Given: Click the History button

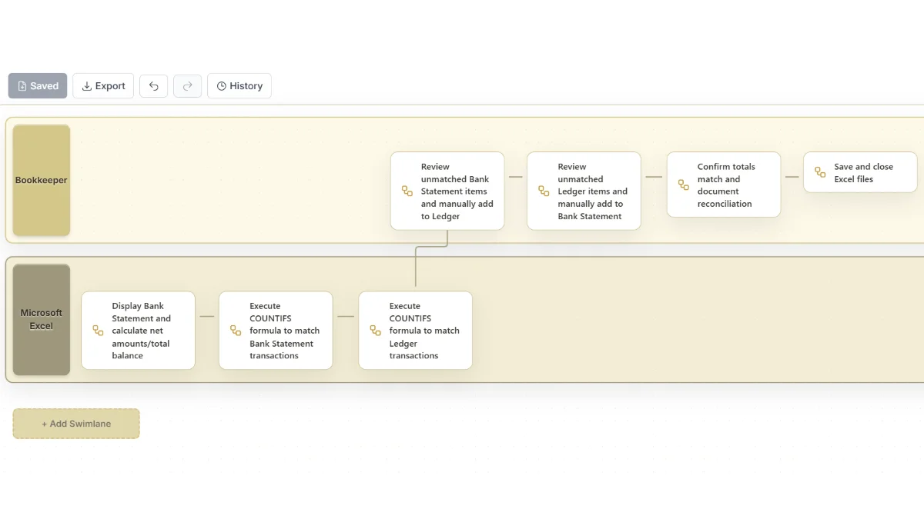Looking at the screenshot, I should [x=239, y=85].
